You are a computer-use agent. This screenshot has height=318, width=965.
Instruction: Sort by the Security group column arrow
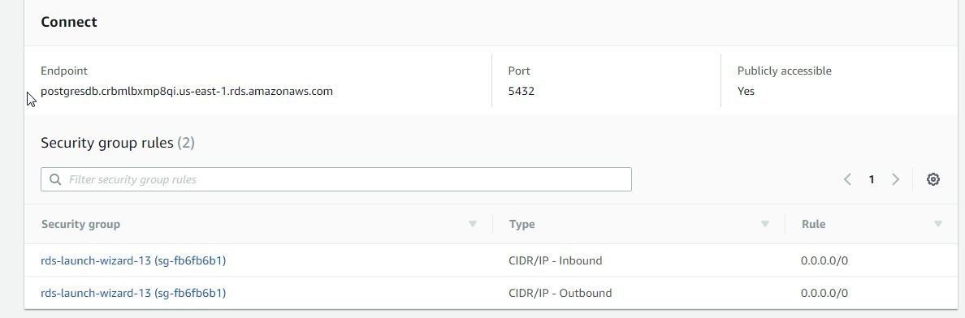tap(473, 224)
